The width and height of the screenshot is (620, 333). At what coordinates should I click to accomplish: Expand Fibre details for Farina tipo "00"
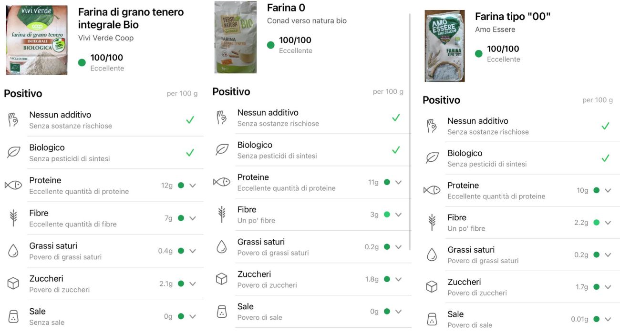coord(608,222)
